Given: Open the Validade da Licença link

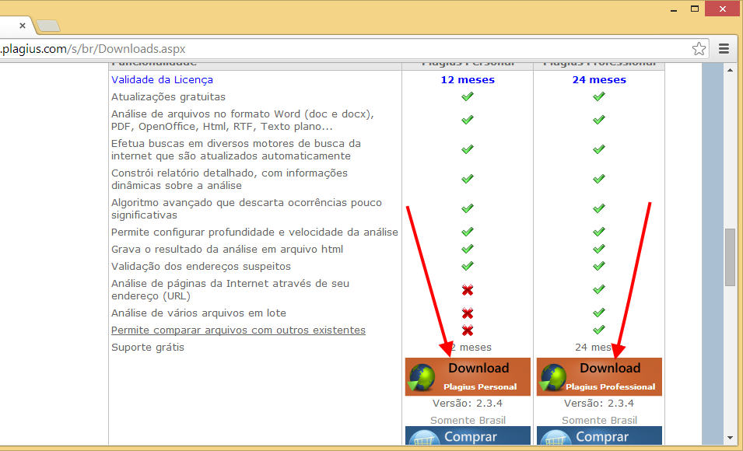Looking at the screenshot, I should pos(163,79).
